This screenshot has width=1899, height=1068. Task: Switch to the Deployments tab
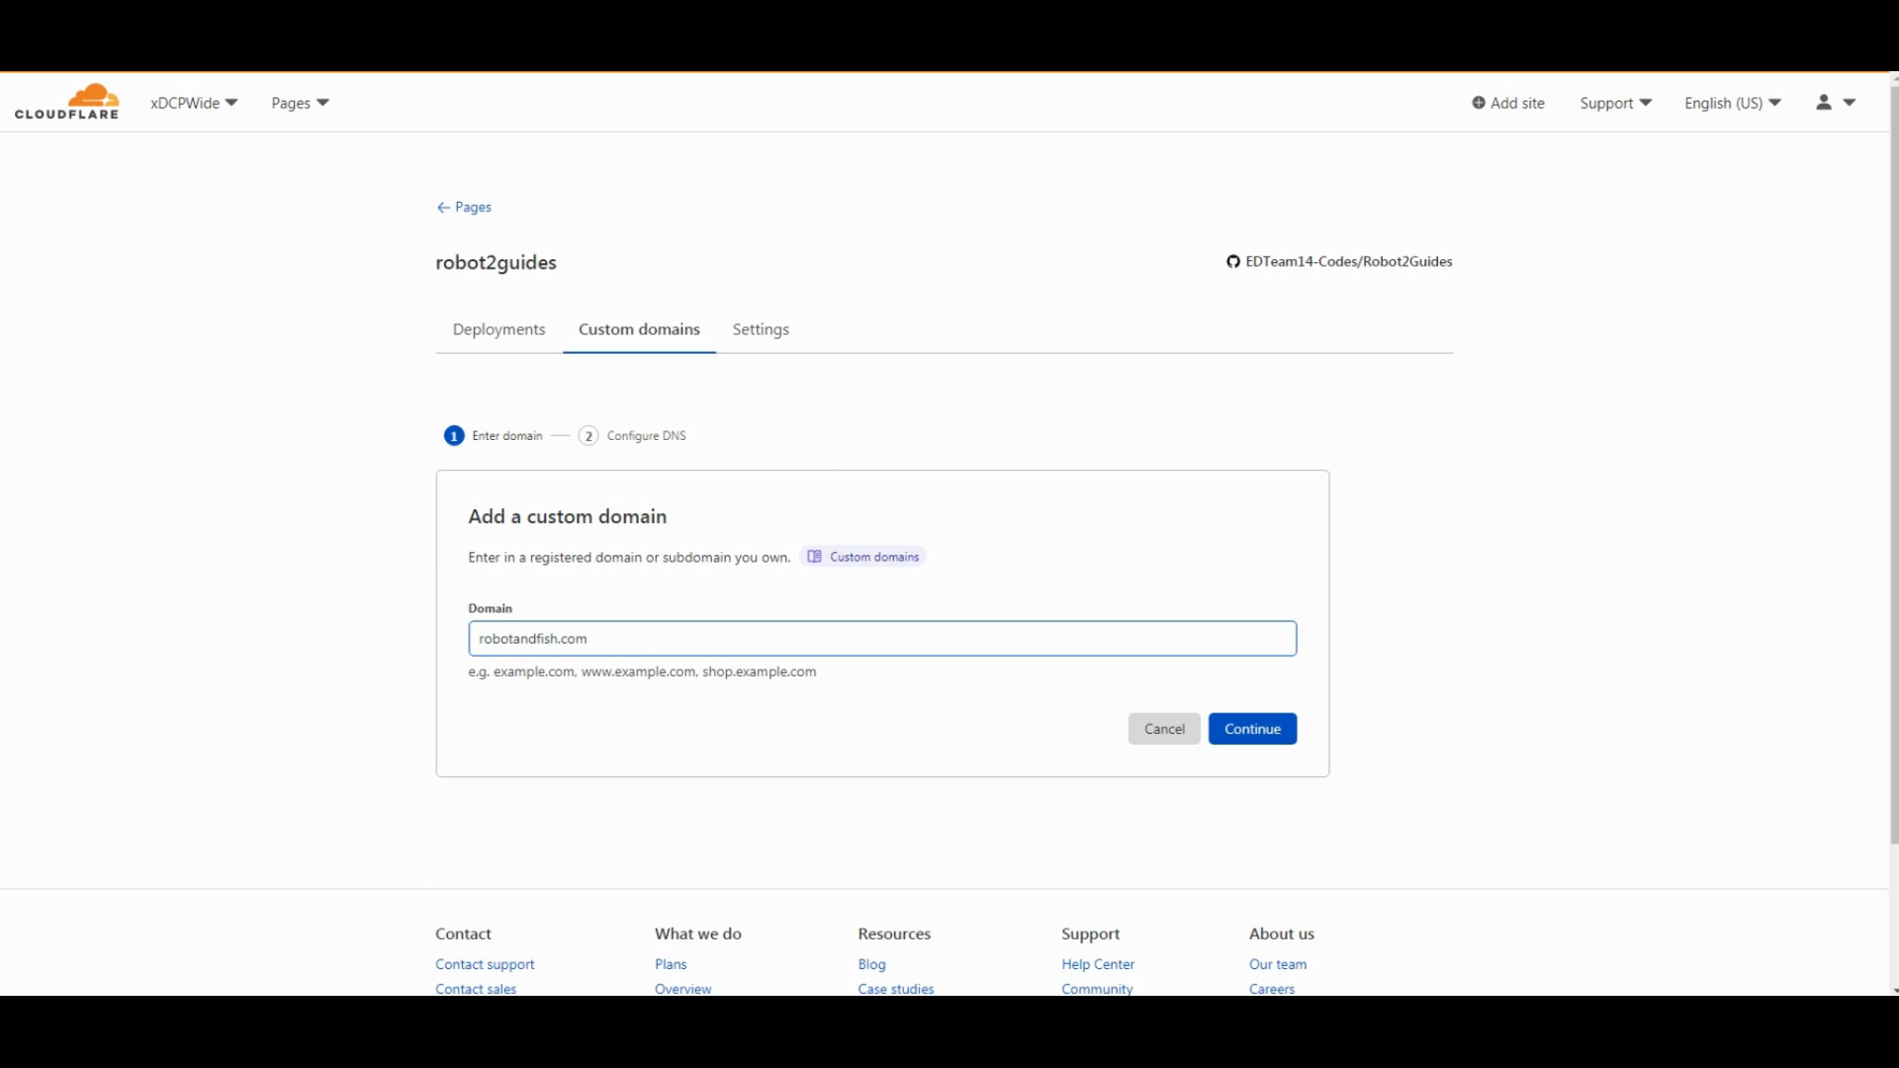498,329
